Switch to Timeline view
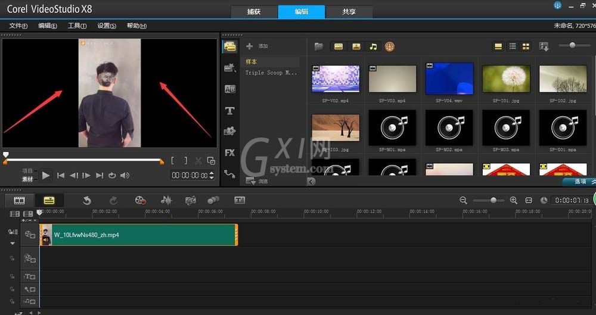 pyautogui.click(x=49, y=200)
